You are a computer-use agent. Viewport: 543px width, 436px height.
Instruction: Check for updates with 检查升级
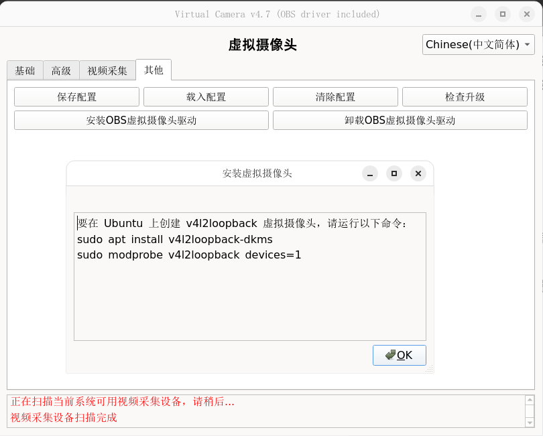click(x=465, y=97)
